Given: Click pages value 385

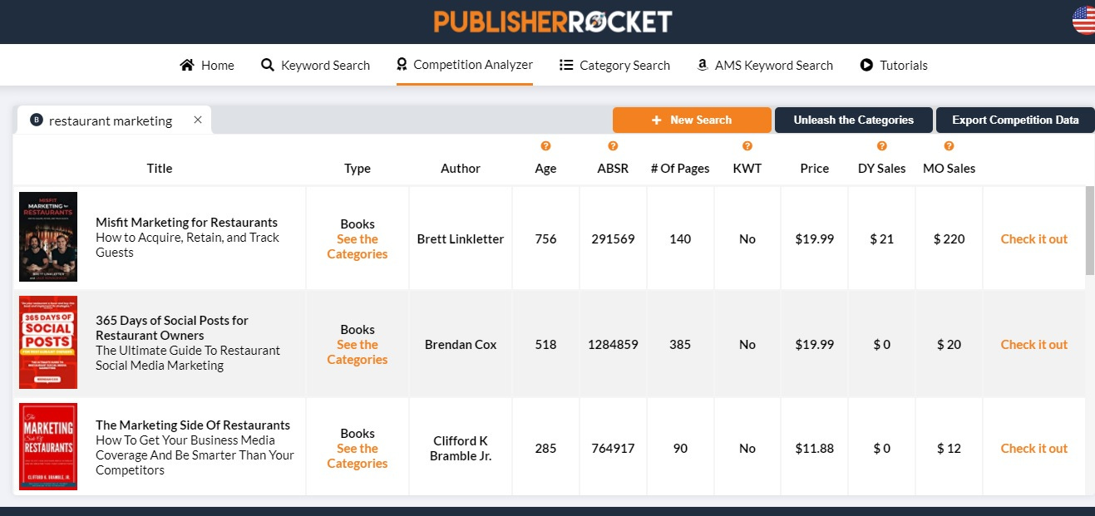Looking at the screenshot, I should (680, 344).
